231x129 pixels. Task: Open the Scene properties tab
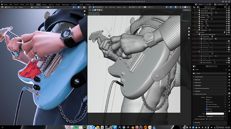tap(229, 83)
